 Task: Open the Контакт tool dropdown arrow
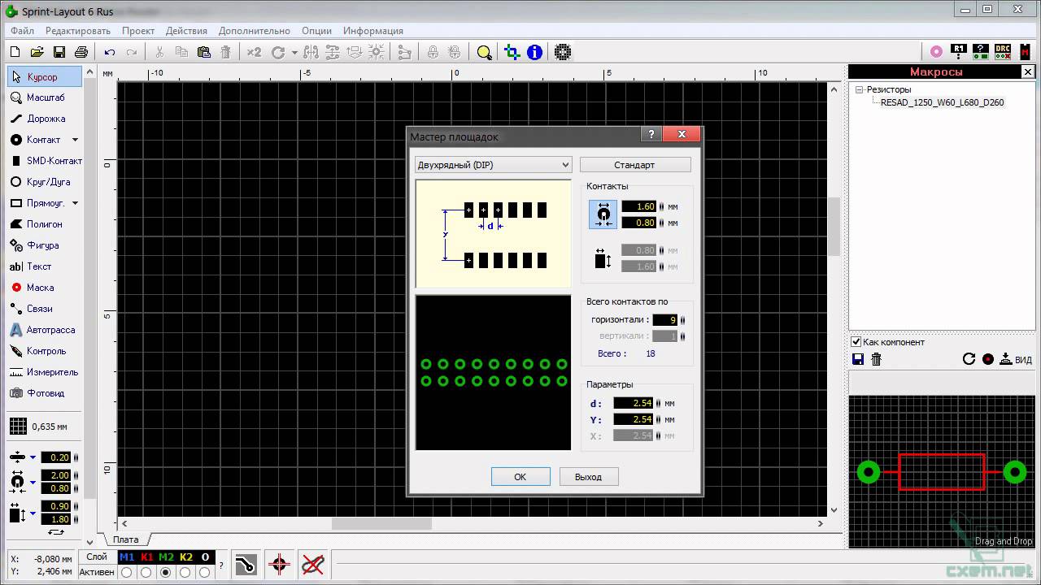(75, 140)
